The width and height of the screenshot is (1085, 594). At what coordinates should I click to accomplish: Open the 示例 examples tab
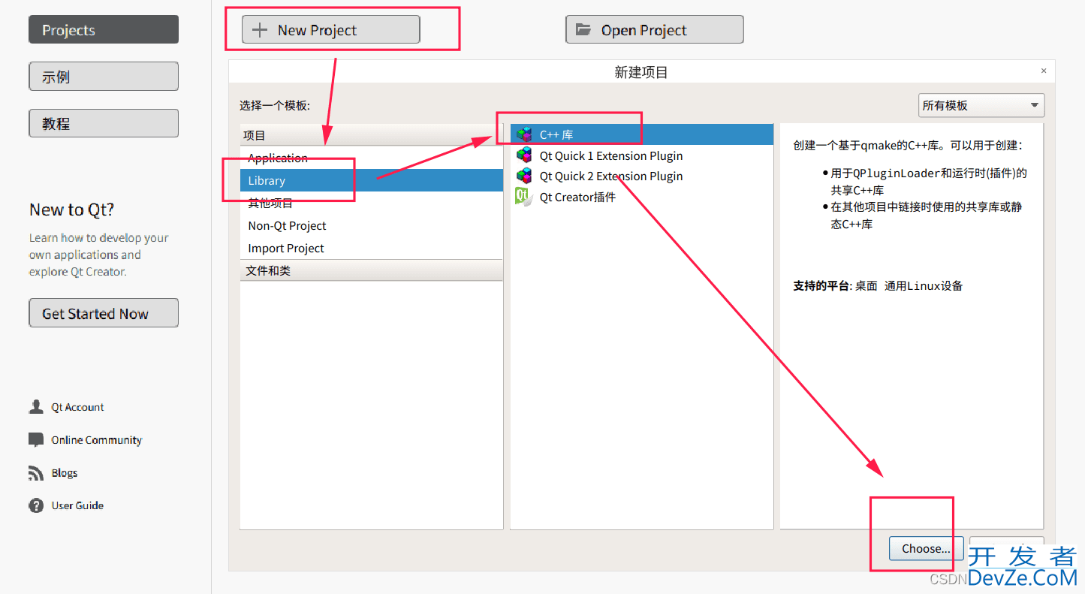pos(104,77)
